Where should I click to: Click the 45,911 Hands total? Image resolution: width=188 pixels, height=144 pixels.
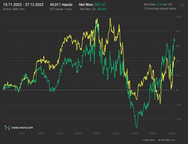[x=61, y=5]
